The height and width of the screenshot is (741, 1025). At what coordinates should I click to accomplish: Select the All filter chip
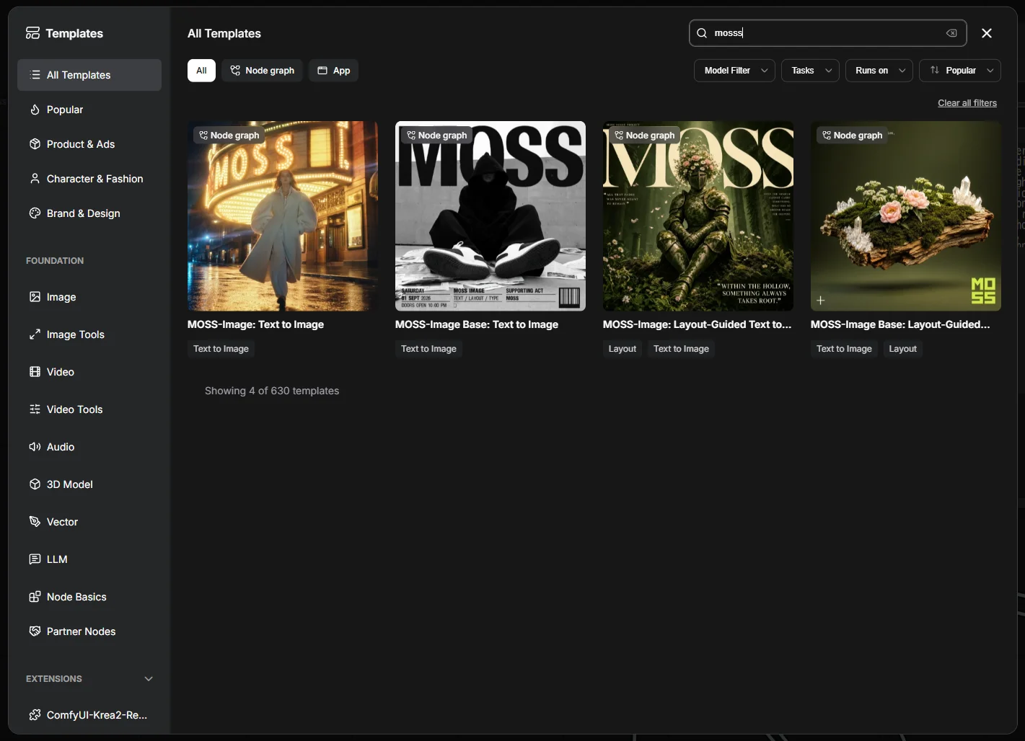click(201, 71)
